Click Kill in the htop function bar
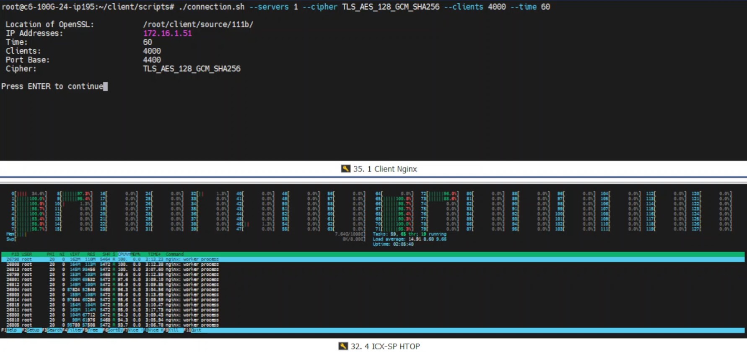This screenshot has width=747, height=352. (174, 330)
